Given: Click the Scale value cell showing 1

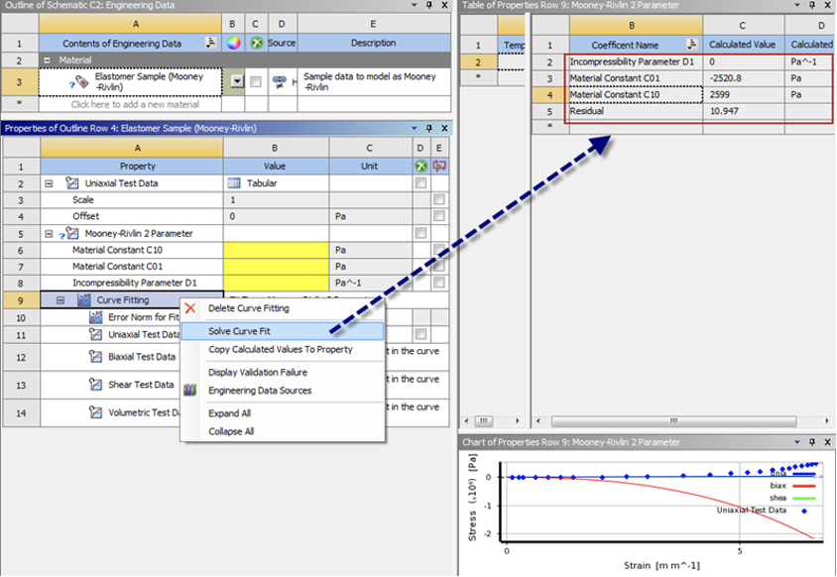Looking at the screenshot, I should click(x=276, y=199).
